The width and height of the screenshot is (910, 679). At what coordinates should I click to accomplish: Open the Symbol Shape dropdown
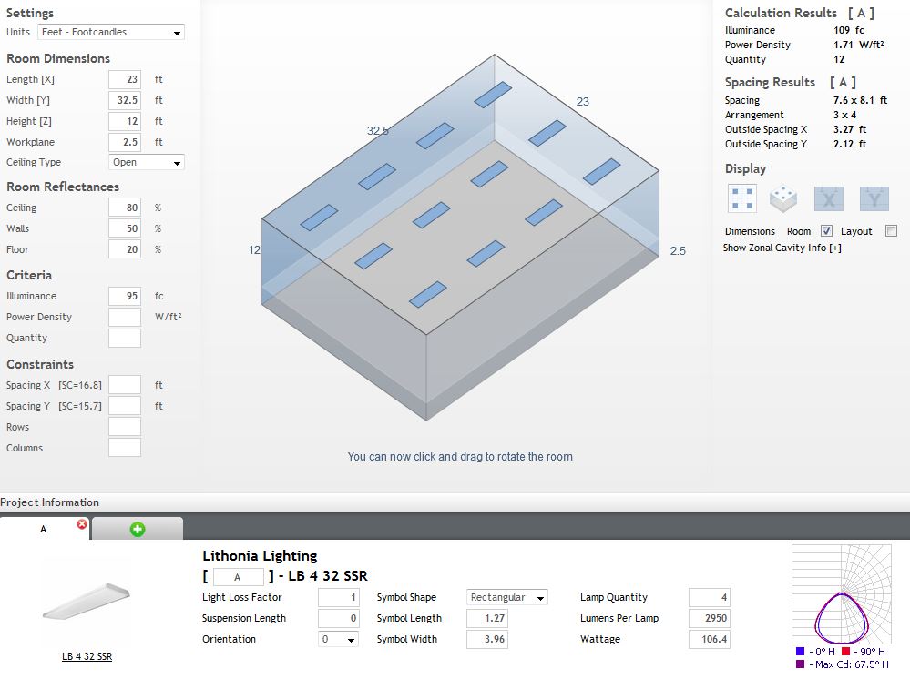tap(507, 598)
